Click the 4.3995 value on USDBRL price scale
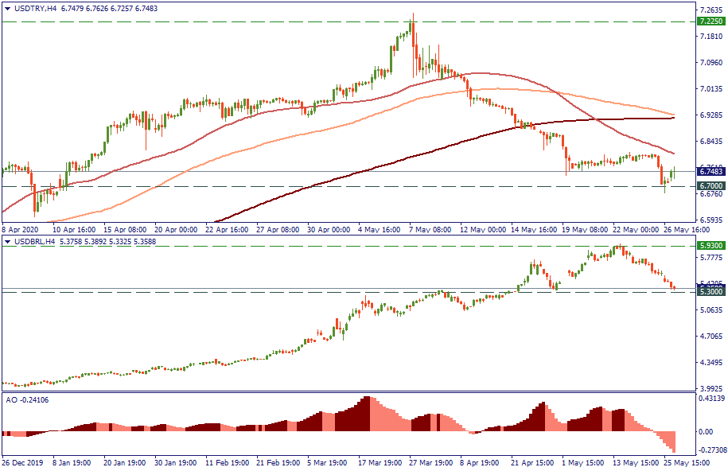728x471 pixels. coord(709,364)
